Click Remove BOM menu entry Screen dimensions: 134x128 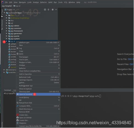(x=38, y=112)
